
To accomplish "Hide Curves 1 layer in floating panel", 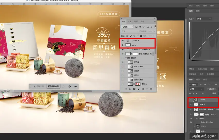I will tap(122, 41).
